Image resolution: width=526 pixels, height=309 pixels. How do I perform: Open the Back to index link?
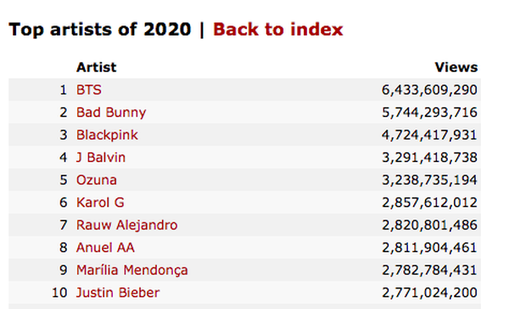[x=277, y=29]
